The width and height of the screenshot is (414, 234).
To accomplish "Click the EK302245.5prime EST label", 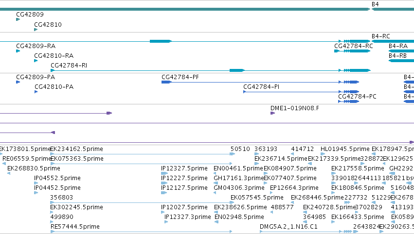I will (76, 207).
